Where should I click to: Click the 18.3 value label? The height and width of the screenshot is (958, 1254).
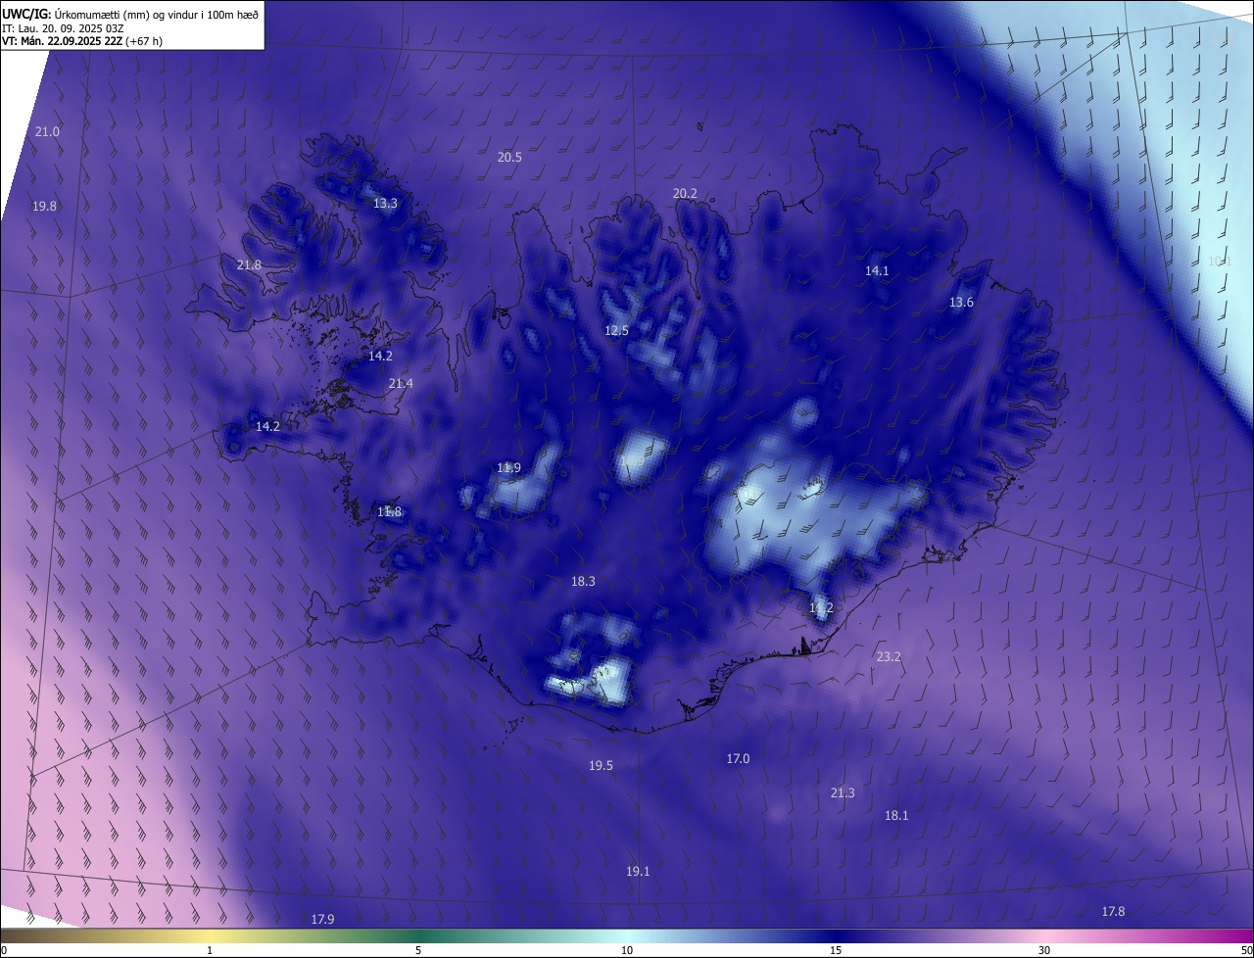click(x=583, y=581)
